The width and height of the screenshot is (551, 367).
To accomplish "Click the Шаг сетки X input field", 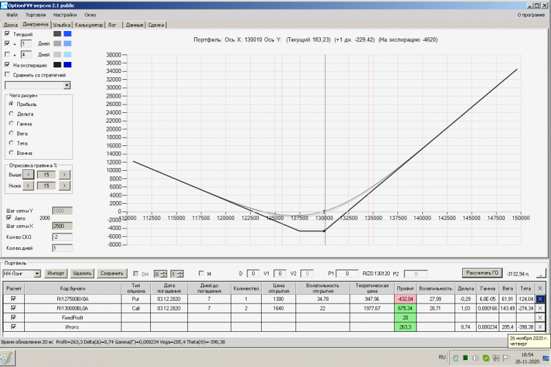I will [x=62, y=226].
